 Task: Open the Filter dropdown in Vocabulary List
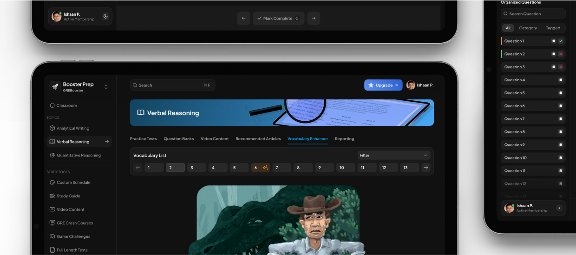394,155
